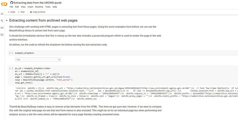Run the example_dropdown code cell
Screen dimensions: 238x119
[11, 53]
